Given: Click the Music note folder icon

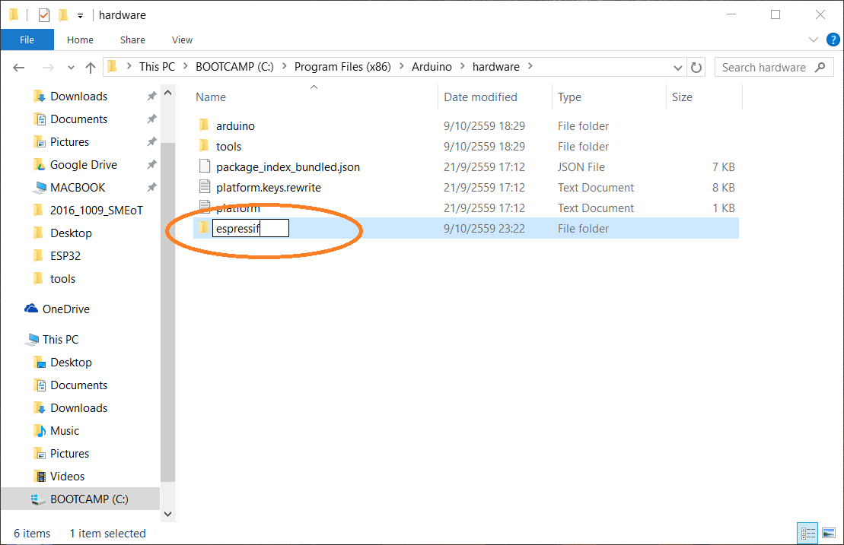Looking at the screenshot, I should [40, 430].
